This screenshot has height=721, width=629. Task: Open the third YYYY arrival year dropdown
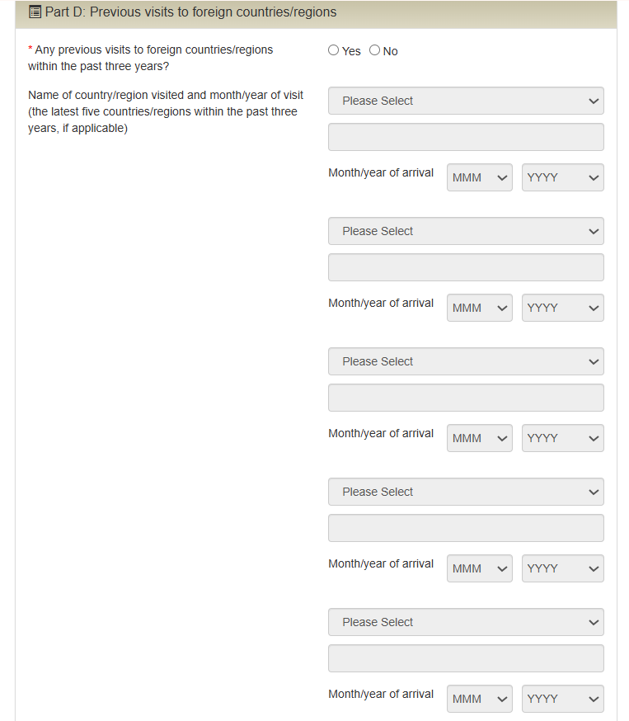(563, 438)
